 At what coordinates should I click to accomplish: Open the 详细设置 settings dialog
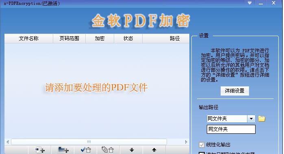pos(235,91)
